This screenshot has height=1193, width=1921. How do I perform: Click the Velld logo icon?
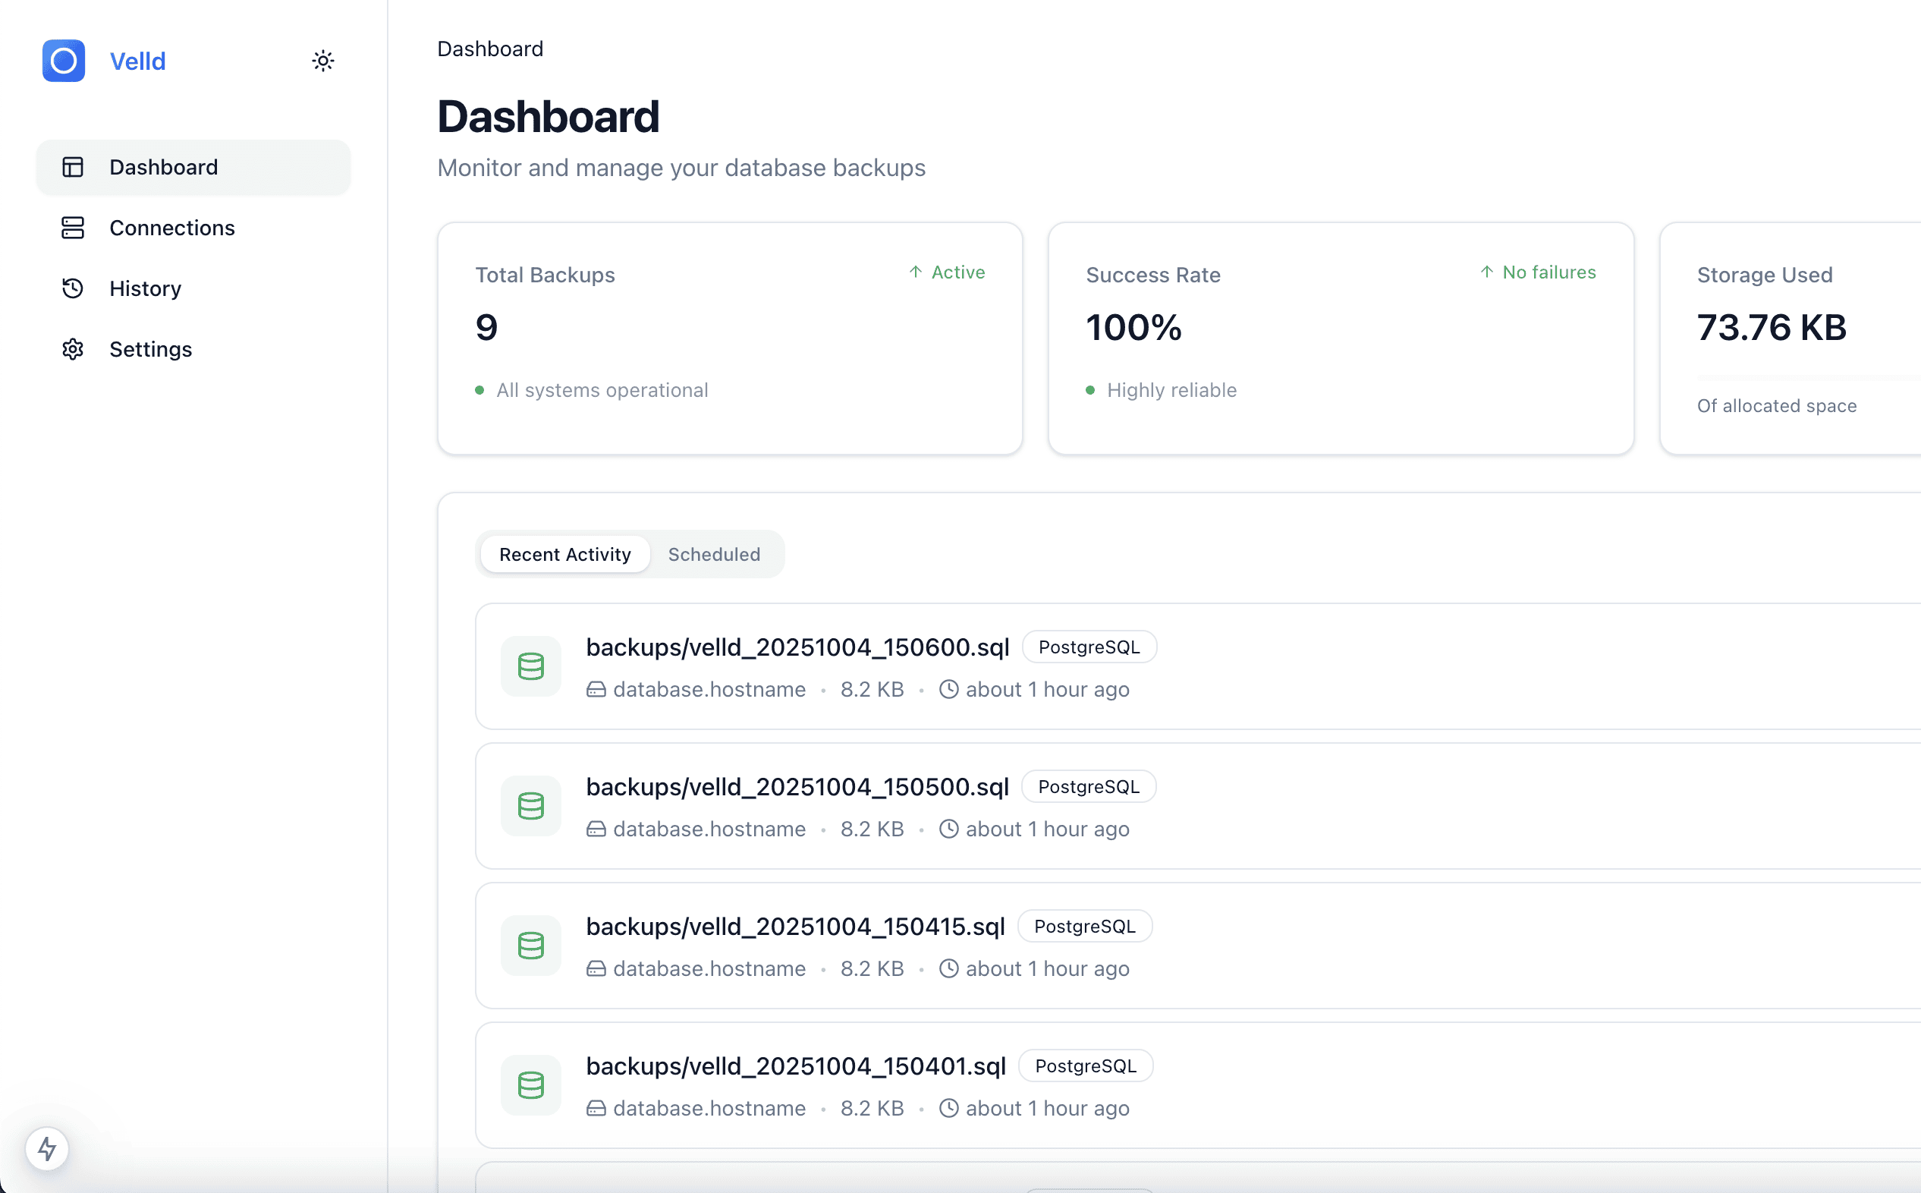pos(64,61)
